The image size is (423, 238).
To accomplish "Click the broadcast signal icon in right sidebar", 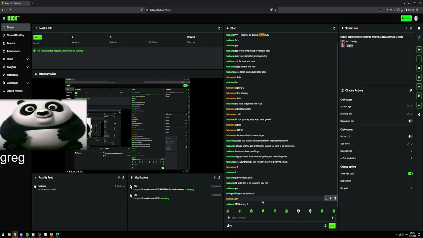I will [x=419, y=87].
